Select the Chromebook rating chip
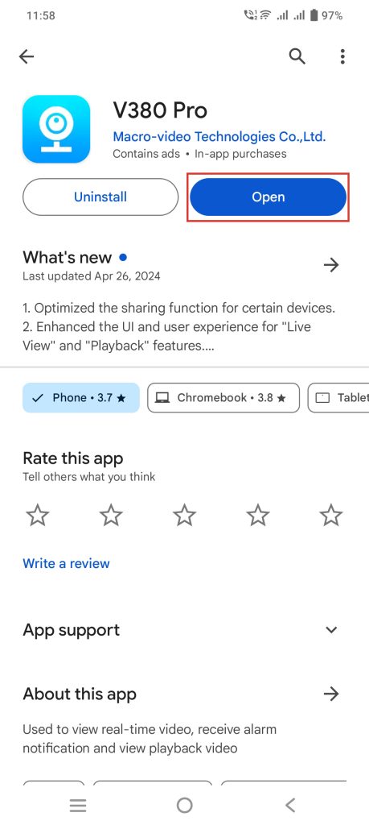The width and height of the screenshot is (369, 825). (223, 398)
